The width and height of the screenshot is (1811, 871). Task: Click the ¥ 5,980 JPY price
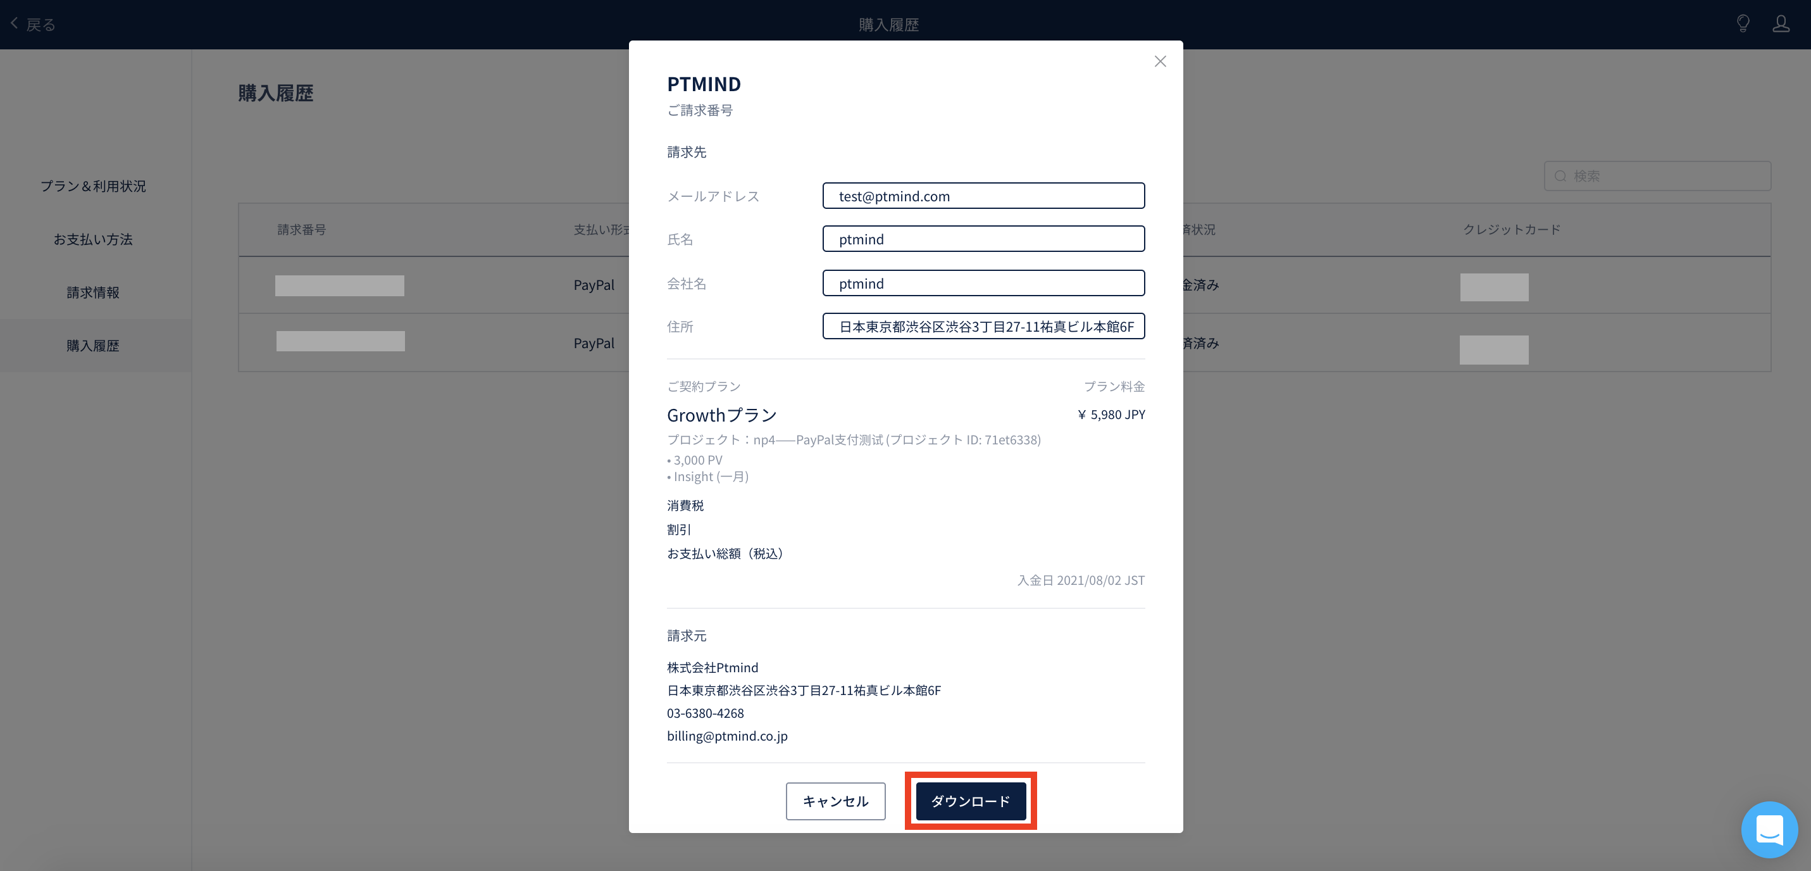(x=1111, y=415)
